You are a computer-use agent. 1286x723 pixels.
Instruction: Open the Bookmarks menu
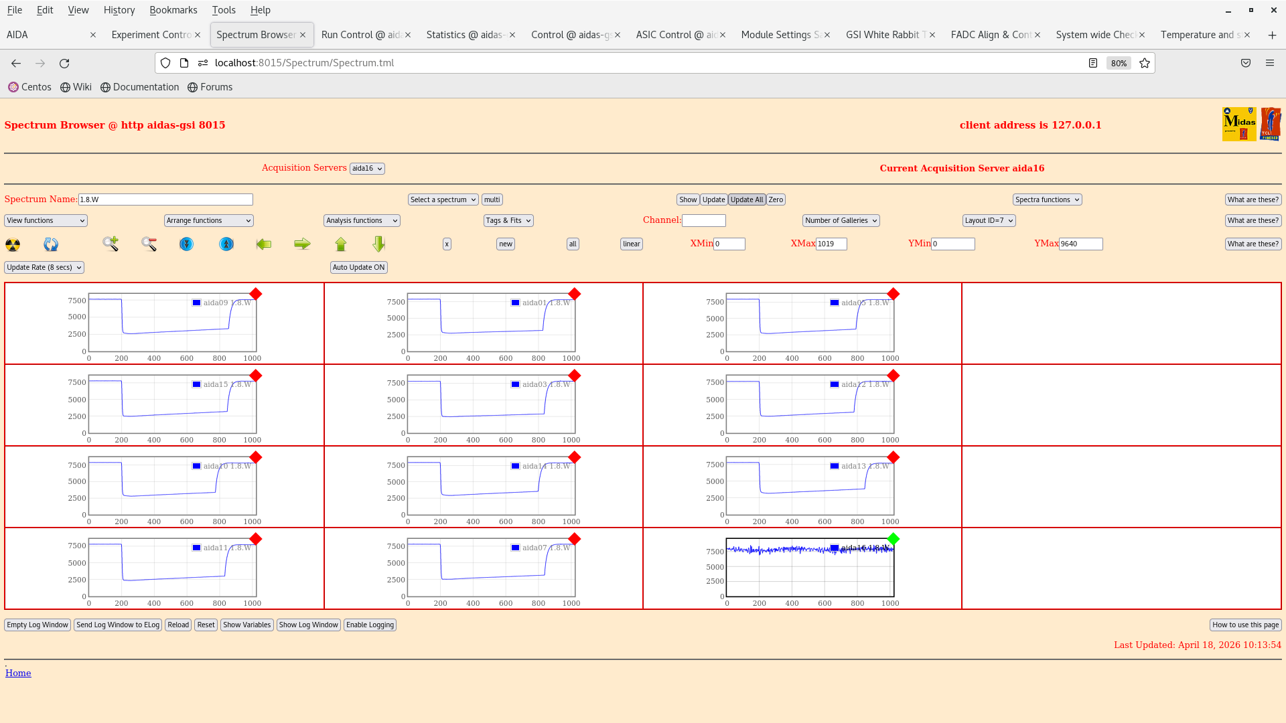click(x=173, y=10)
